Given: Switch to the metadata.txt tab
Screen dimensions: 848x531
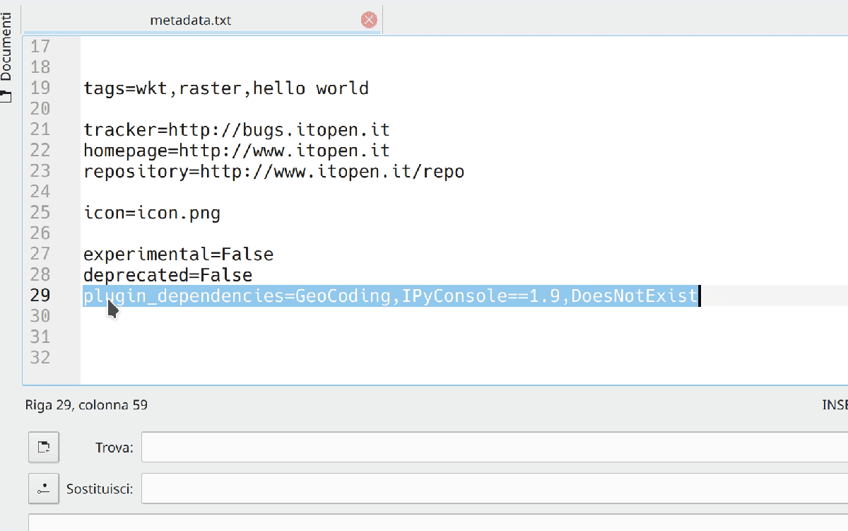Looking at the screenshot, I should tap(191, 21).
